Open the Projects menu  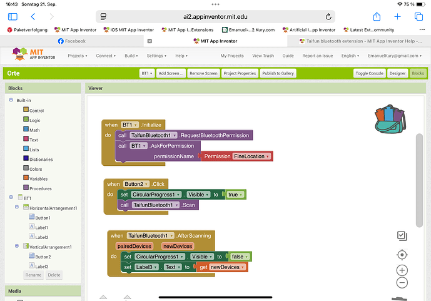pos(77,56)
